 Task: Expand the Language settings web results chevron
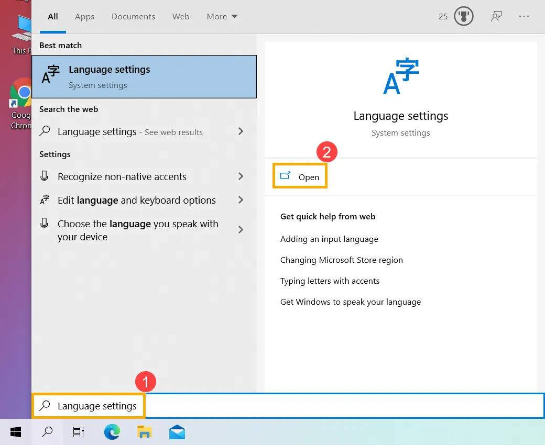pos(241,131)
